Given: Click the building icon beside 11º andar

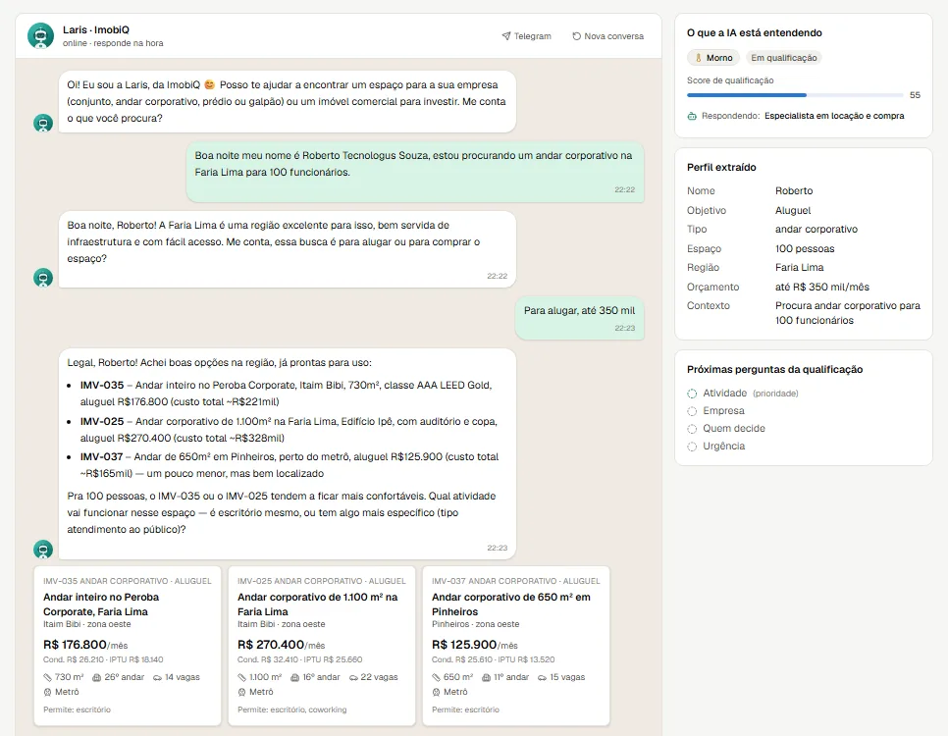Looking at the screenshot, I should (486, 677).
